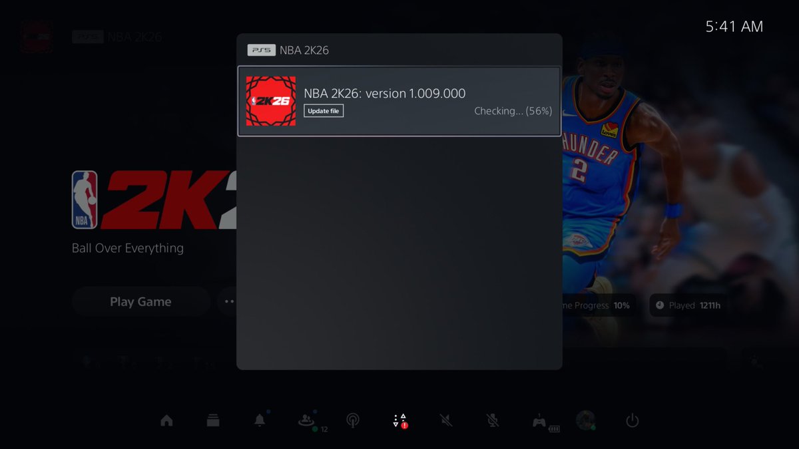799x449 pixels.
Task: Click the Checking... (56%) status
Action: (513, 111)
